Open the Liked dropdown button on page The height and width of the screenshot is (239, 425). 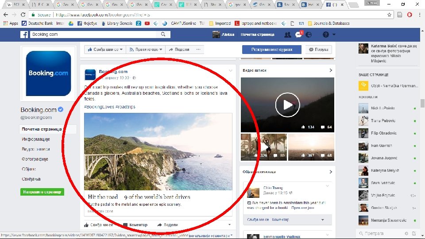click(105, 49)
